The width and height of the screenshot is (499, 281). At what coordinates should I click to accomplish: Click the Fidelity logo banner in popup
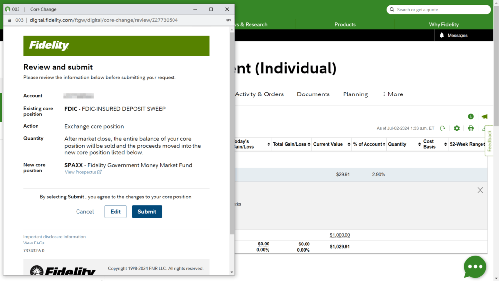click(x=116, y=46)
